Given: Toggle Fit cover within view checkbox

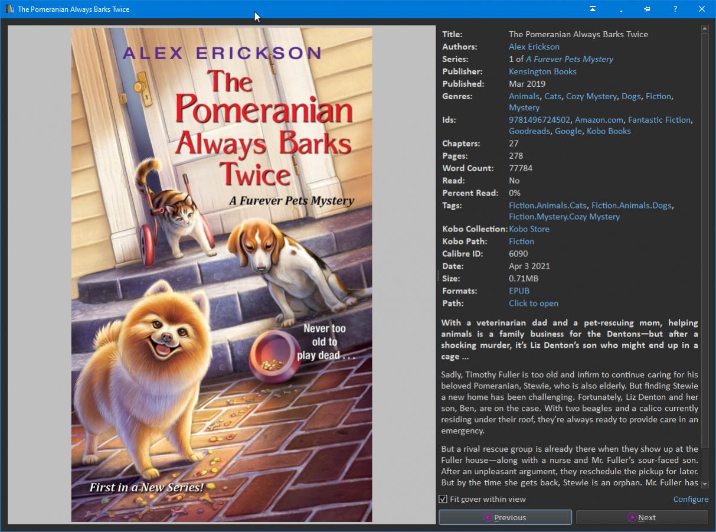Looking at the screenshot, I should point(443,499).
